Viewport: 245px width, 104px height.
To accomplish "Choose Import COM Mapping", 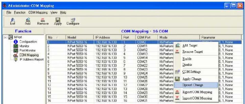I will click(196, 98).
